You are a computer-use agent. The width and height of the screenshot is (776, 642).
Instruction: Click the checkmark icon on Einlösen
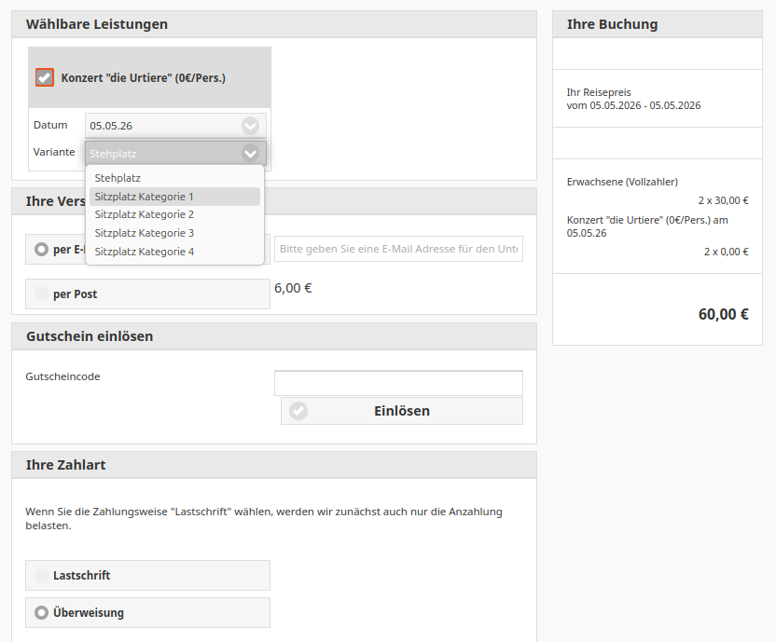tap(298, 411)
